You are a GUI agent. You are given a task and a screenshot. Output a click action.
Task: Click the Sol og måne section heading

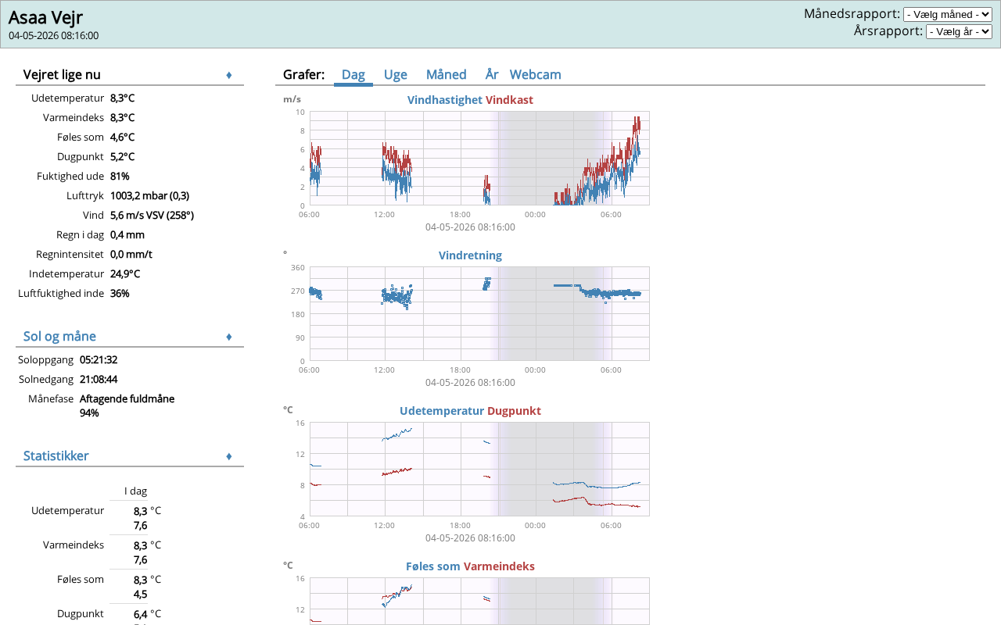click(59, 337)
